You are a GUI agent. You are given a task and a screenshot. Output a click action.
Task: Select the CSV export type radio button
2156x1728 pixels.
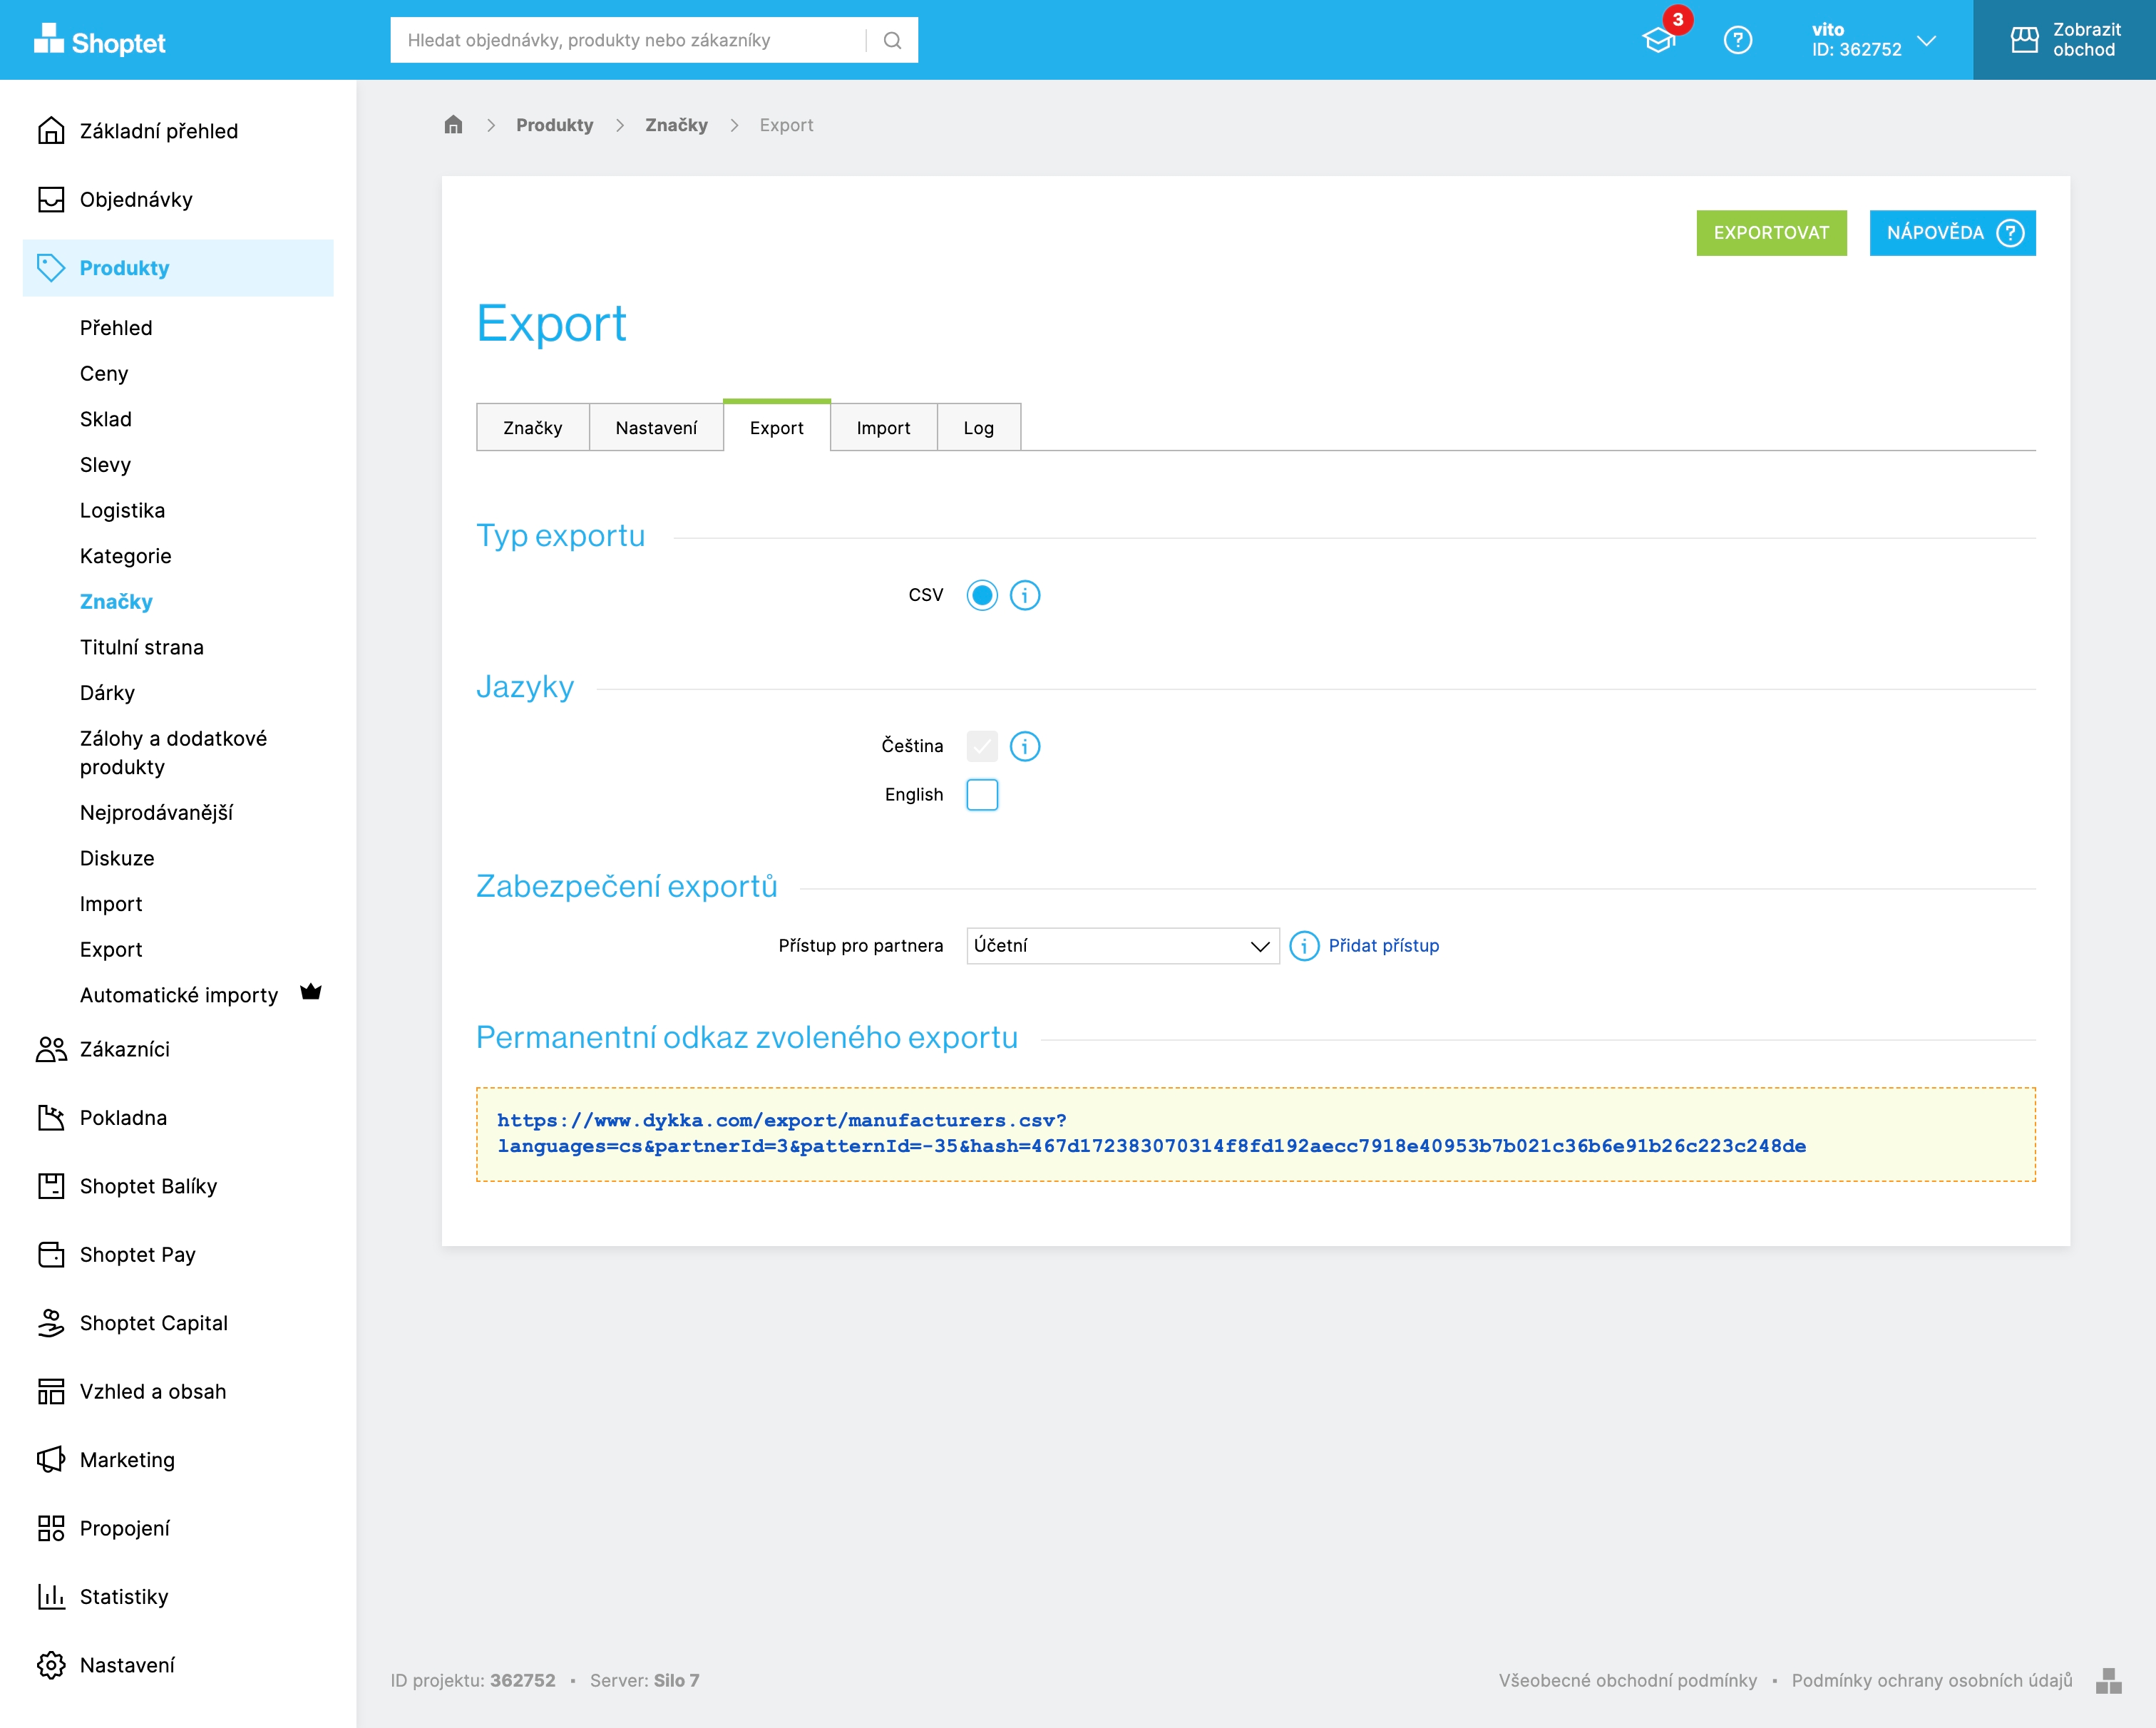981,595
